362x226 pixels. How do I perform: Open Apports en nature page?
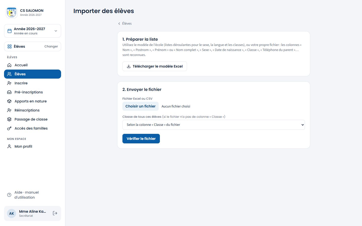tap(32, 101)
